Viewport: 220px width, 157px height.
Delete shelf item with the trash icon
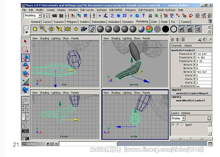pos(210,21)
